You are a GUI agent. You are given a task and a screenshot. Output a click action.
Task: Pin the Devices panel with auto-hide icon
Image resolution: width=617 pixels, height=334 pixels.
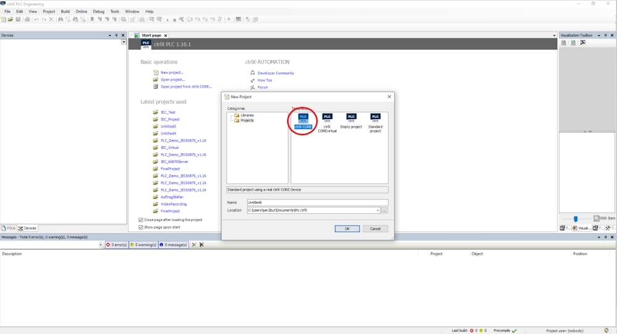116,35
